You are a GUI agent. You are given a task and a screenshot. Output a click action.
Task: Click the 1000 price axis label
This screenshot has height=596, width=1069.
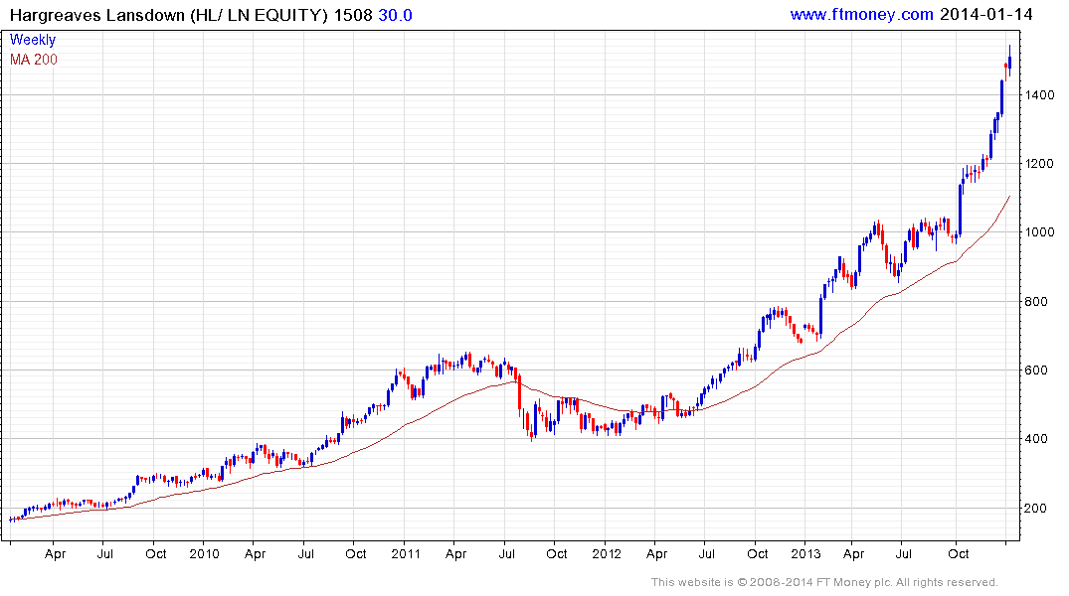click(x=1040, y=232)
